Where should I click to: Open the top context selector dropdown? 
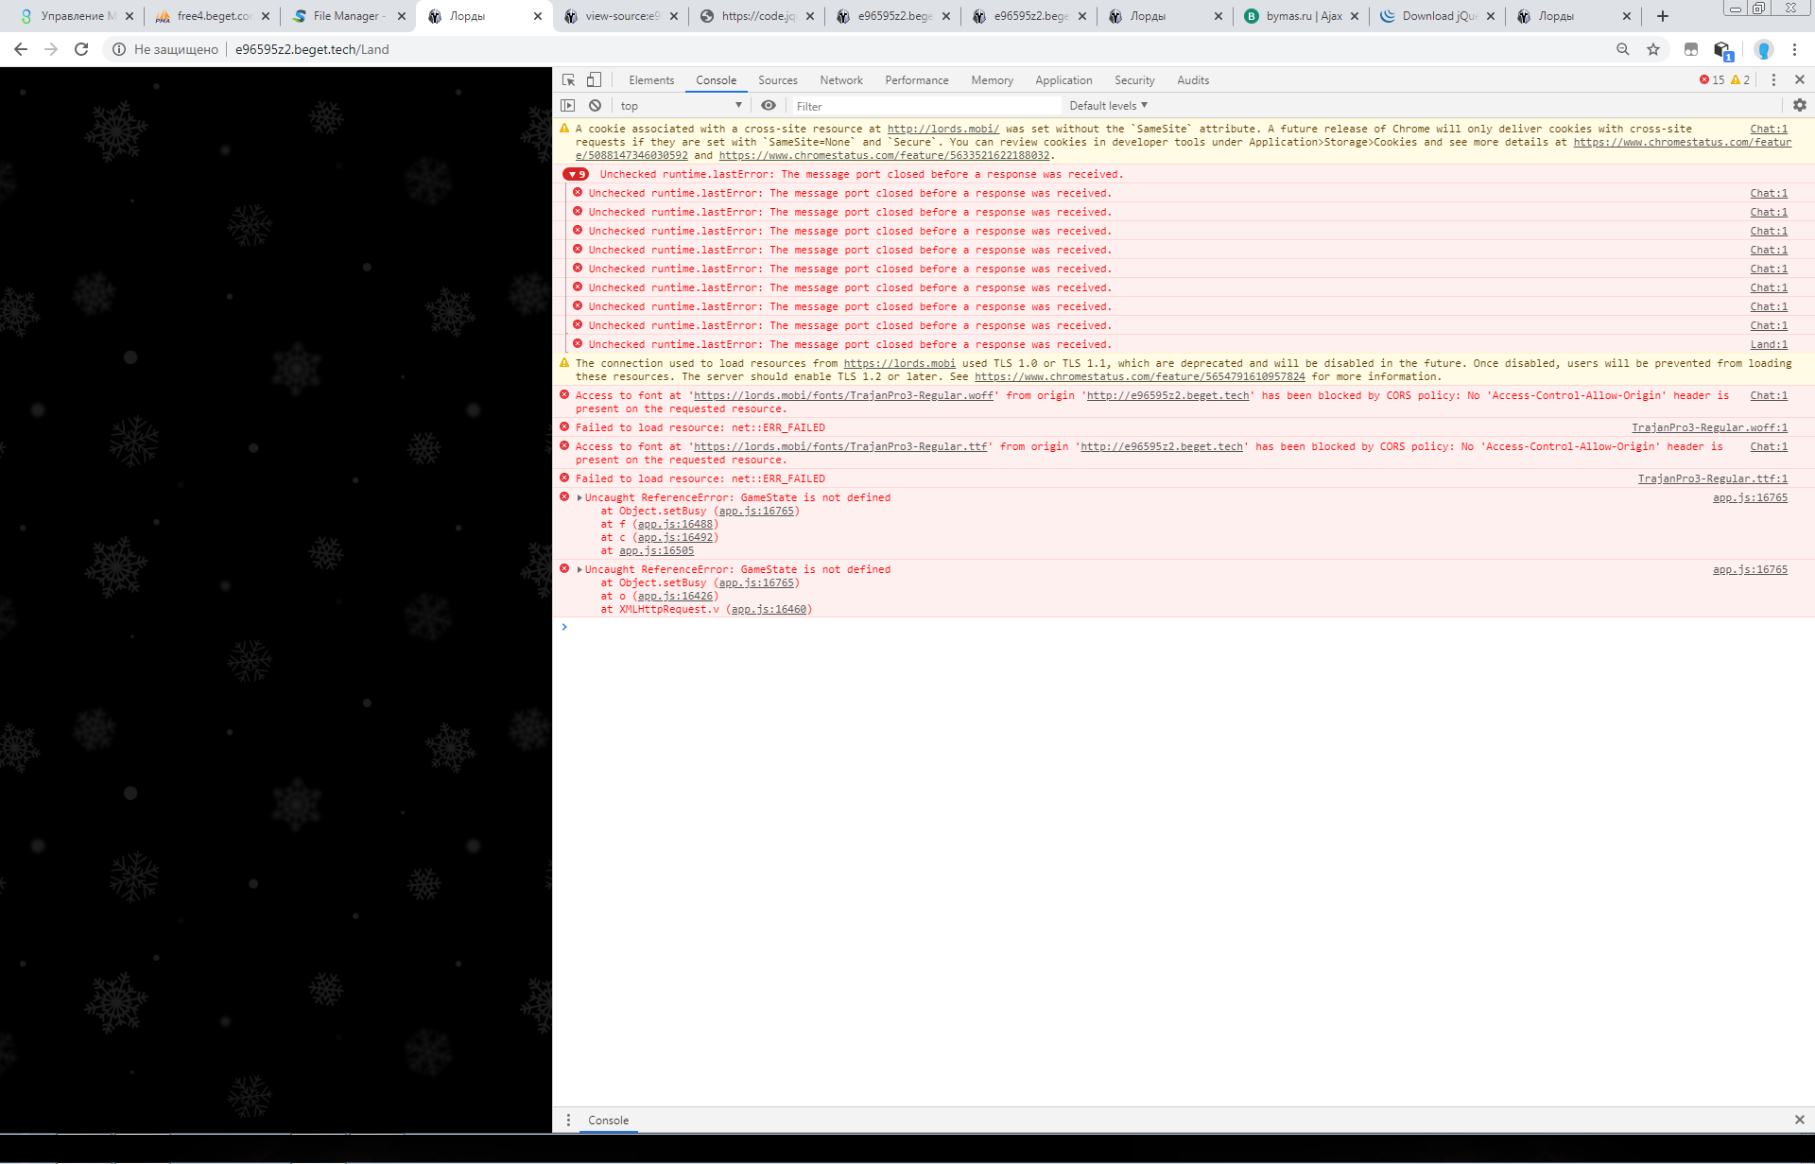(x=681, y=106)
